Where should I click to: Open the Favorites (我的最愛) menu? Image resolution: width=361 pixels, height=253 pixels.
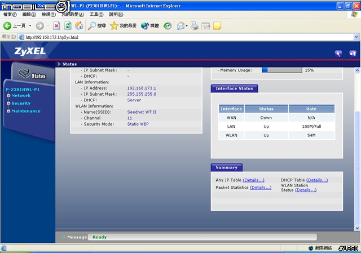pos(73,15)
